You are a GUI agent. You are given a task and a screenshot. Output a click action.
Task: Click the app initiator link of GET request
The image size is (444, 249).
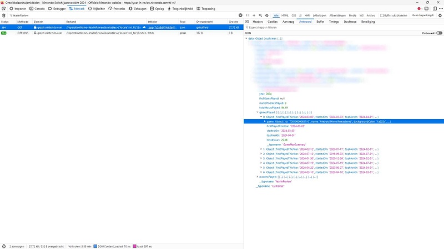click(163, 27)
